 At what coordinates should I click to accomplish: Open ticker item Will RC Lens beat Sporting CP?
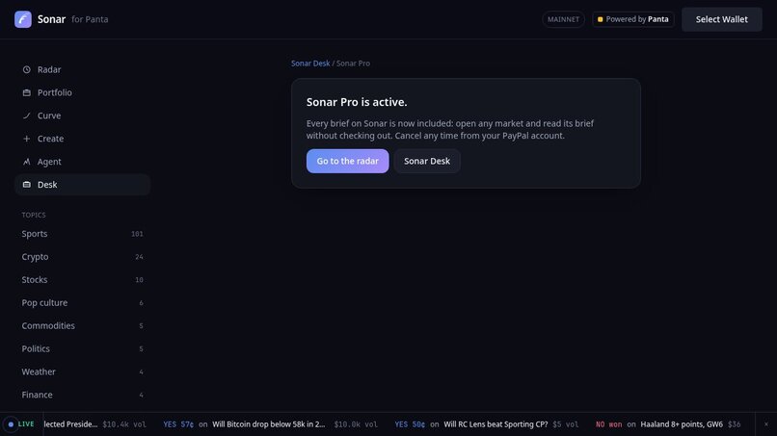pyautogui.click(x=496, y=424)
